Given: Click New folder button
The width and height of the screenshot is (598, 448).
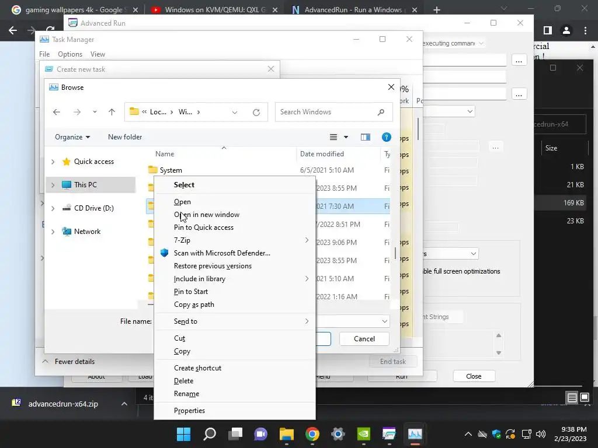Looking at the screenshot, I should tap(125, 137).
